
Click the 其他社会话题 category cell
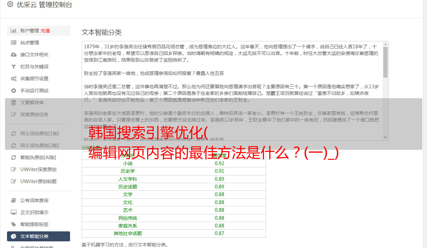click(x=128, y=233)
